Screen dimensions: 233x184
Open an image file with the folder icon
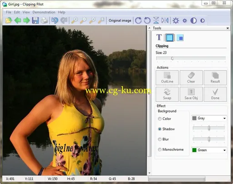(9, 20)
